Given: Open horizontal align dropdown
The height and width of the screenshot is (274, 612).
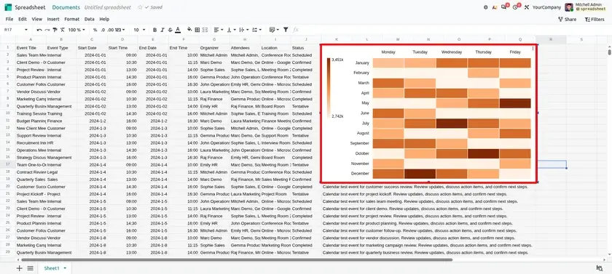Looking at the screenshot, I should click(x=218, y=30).
